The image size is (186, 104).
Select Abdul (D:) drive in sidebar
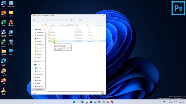click(x=38, y=90)
